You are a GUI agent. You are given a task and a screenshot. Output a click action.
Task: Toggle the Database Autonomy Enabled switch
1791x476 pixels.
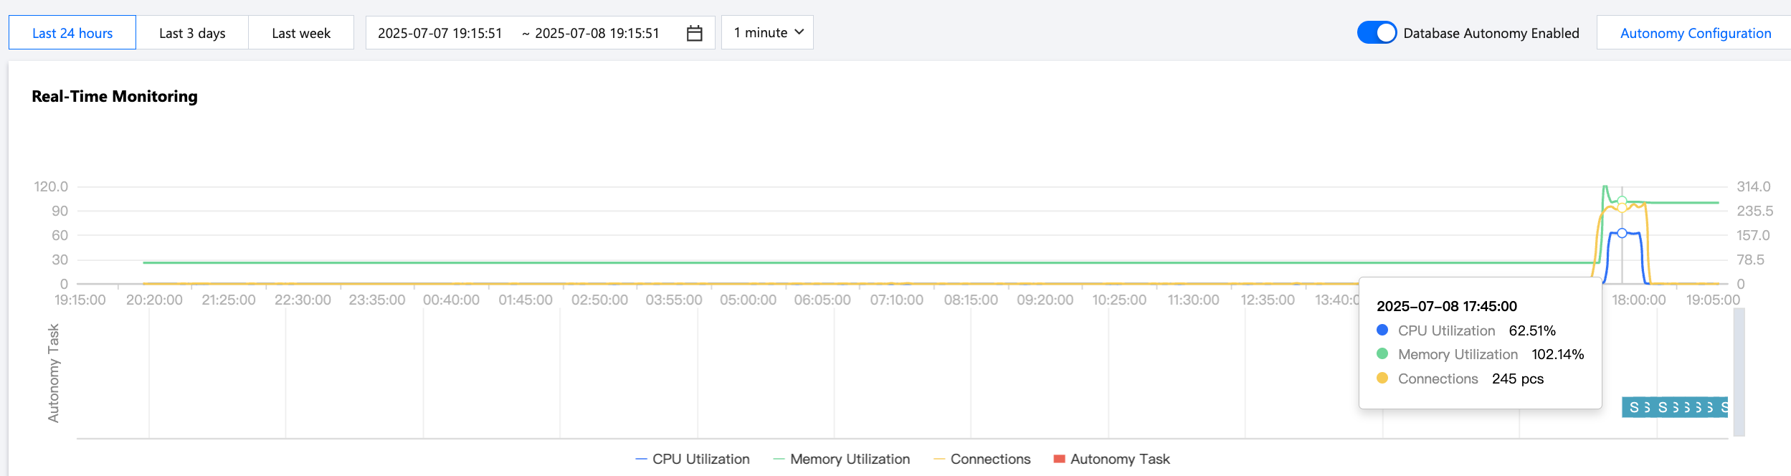pyautogui.click(x=1377, y=33)
